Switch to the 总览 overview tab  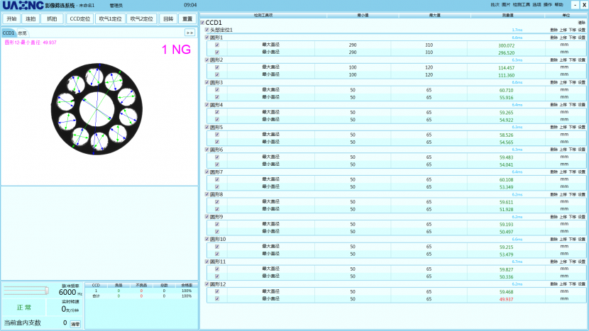pyautogui.click(x=23, y=33)
